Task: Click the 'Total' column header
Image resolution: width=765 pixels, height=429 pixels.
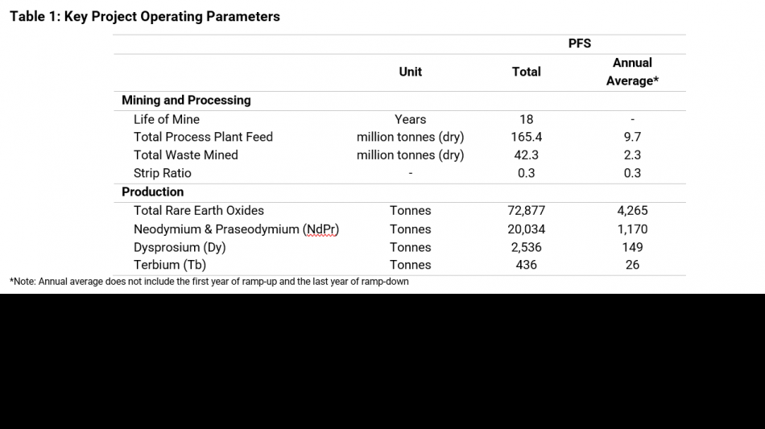Action: (x=526, y=72)
